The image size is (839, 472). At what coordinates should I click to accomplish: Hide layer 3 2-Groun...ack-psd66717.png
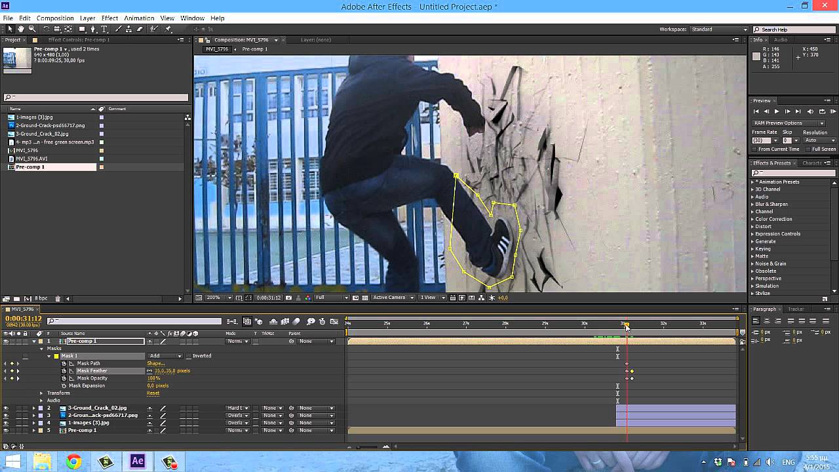click(x=6, y=416)
